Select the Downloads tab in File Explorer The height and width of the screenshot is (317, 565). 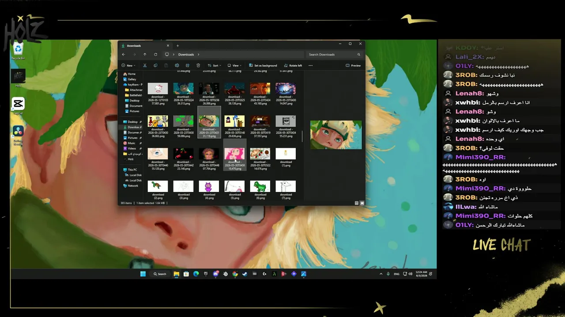tap(146, 45)
